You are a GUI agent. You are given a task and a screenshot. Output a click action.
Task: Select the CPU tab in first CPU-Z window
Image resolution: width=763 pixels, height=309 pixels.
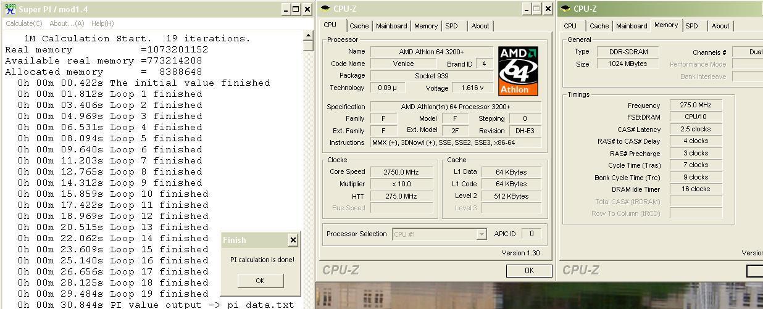(x=330, y=25)
